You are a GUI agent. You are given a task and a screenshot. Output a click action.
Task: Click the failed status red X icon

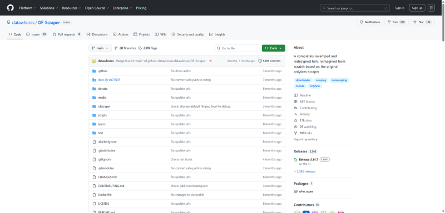pyautogui.click(x=210, y=61)
